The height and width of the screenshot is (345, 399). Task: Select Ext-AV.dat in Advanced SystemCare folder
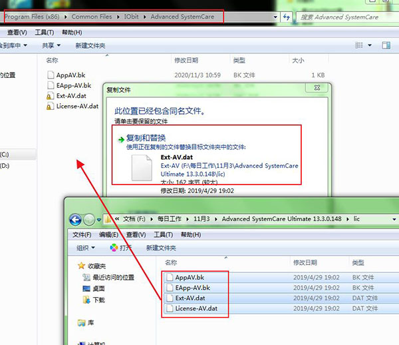pyautogui.click(x=71, y=96)
